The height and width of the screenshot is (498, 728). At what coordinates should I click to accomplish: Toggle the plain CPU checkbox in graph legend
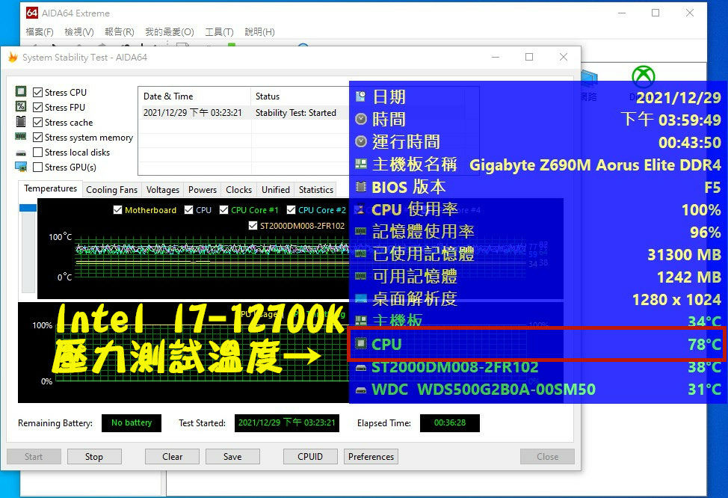pos(188,210)
